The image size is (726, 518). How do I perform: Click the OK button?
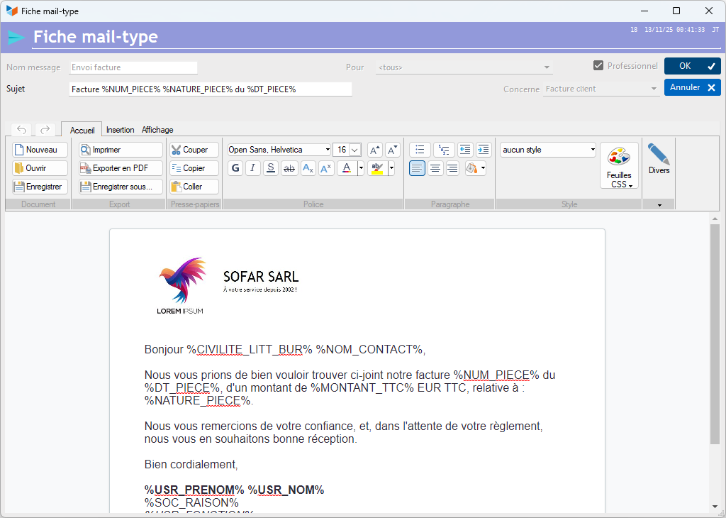(692, 66)
